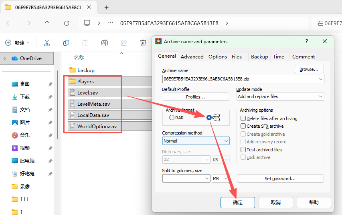Image resolution: width=342 pixels, height=215 pixels.
Task: Switch to the Backup tab
Action: (259, 56)
